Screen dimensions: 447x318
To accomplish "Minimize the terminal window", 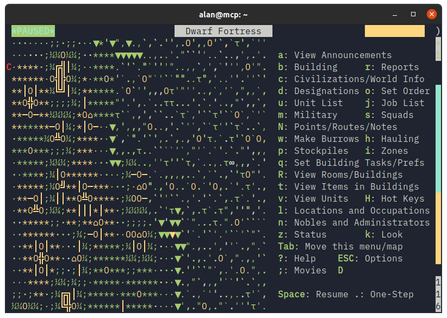I will coord(395,14).
